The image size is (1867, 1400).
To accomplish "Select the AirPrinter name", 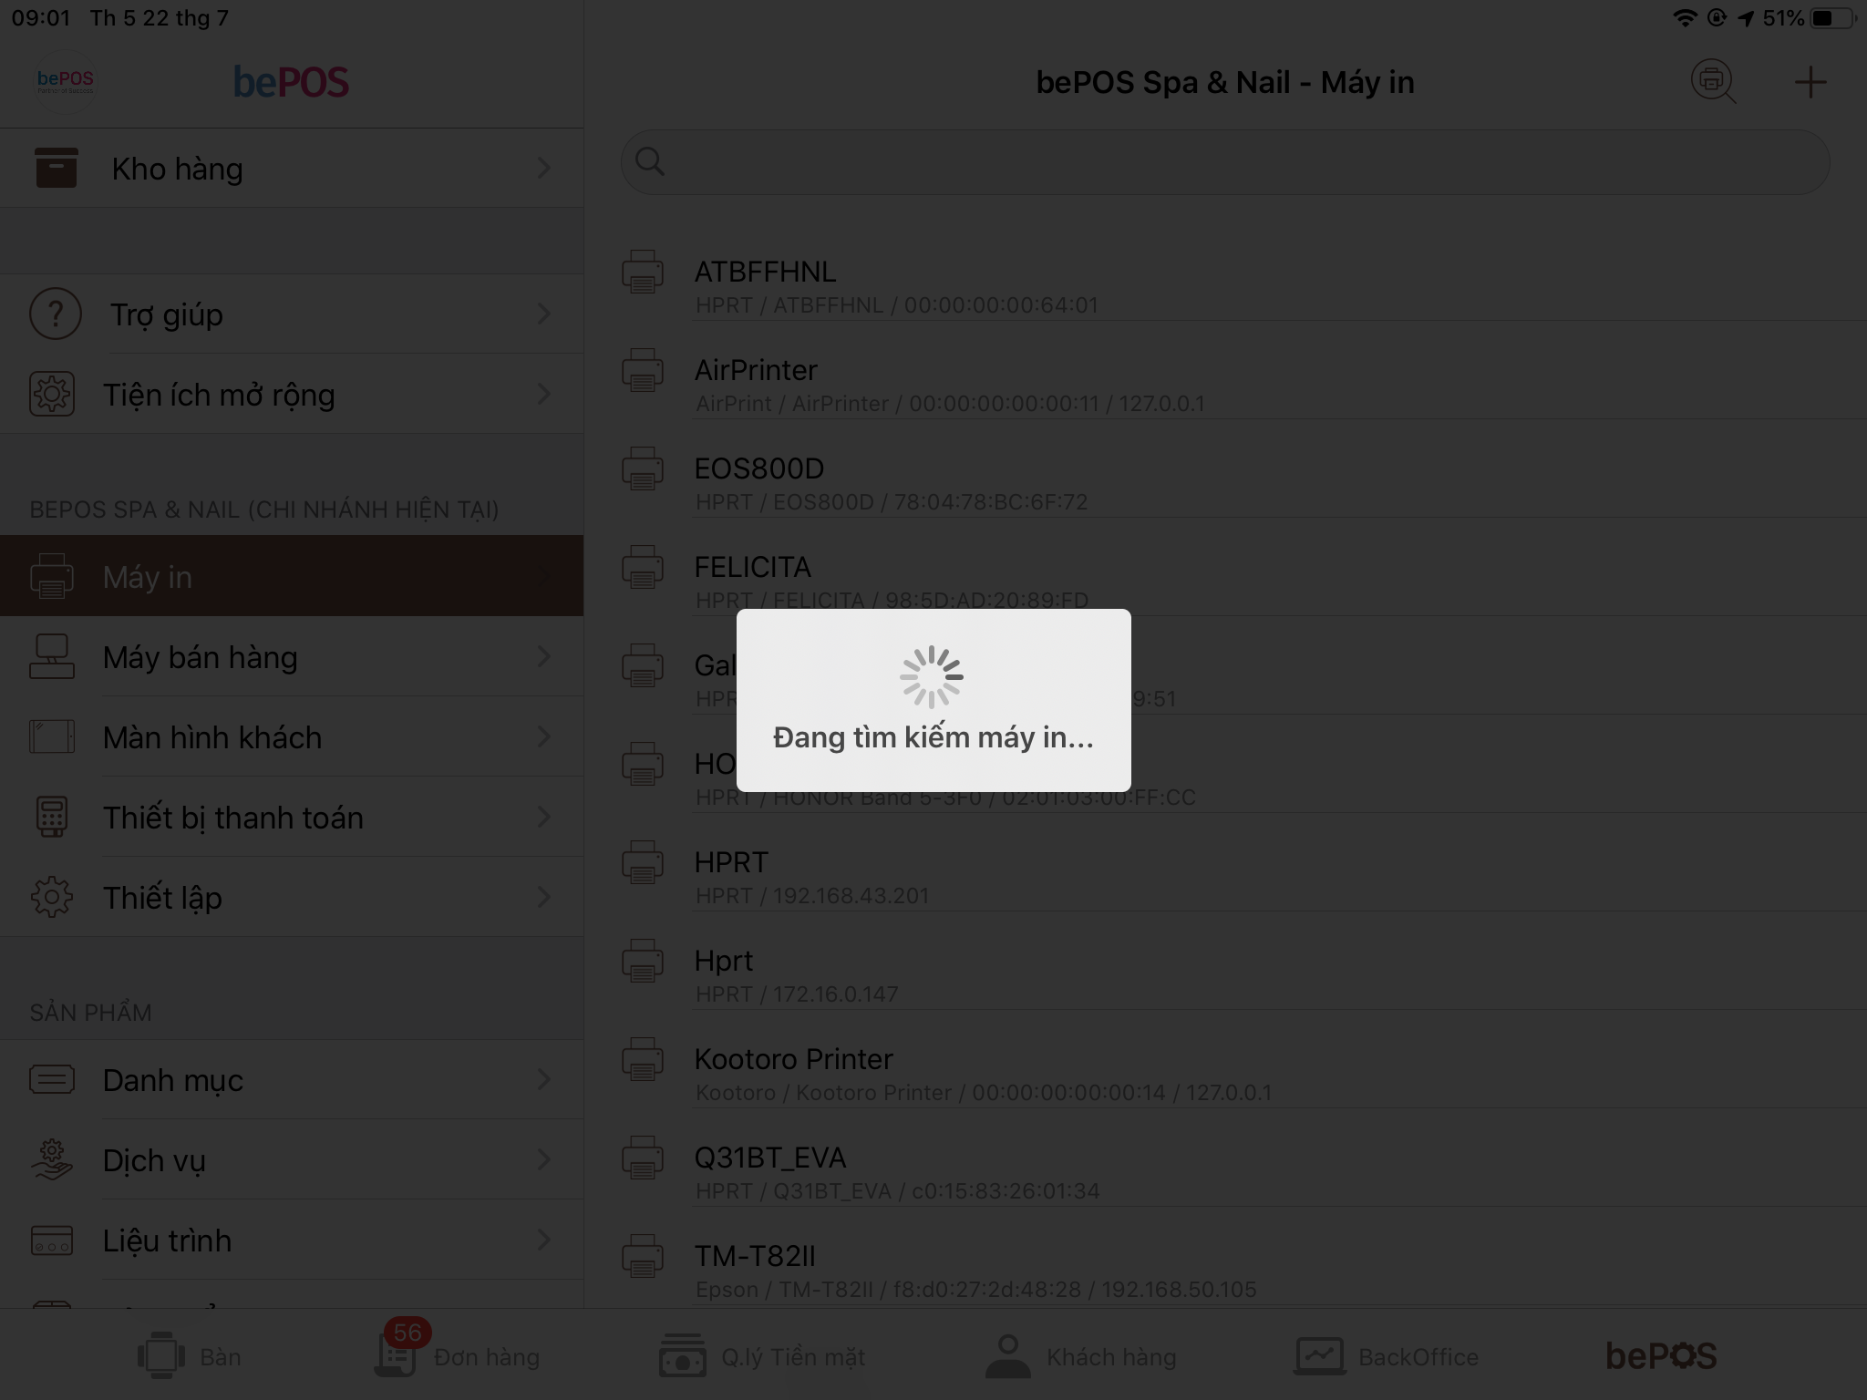I will 756,370.
